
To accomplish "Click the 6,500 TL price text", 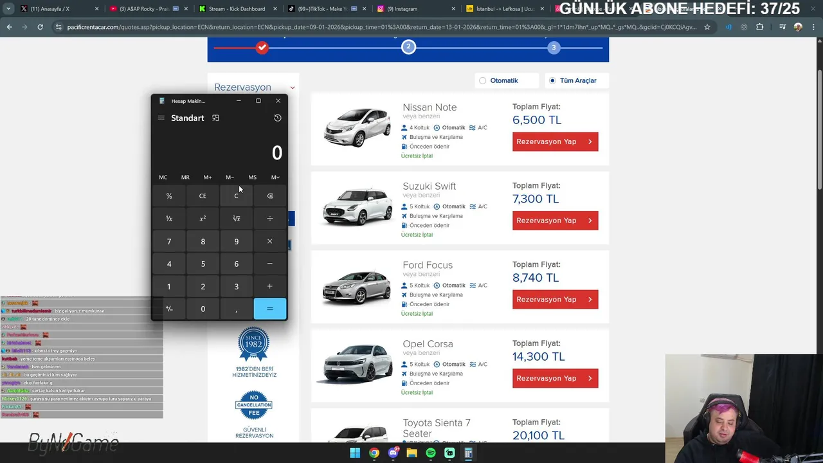I will point(537,120).
